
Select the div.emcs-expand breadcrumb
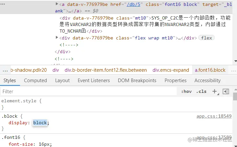click(171, 70)
